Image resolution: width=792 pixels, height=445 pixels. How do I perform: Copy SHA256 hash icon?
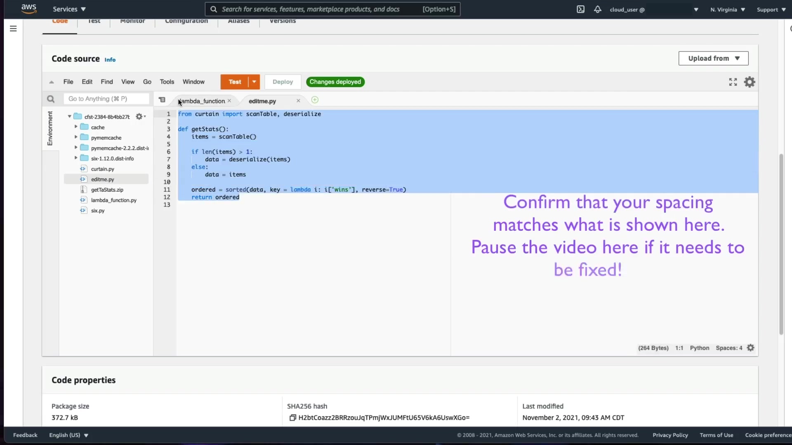(x=292, y=417)
